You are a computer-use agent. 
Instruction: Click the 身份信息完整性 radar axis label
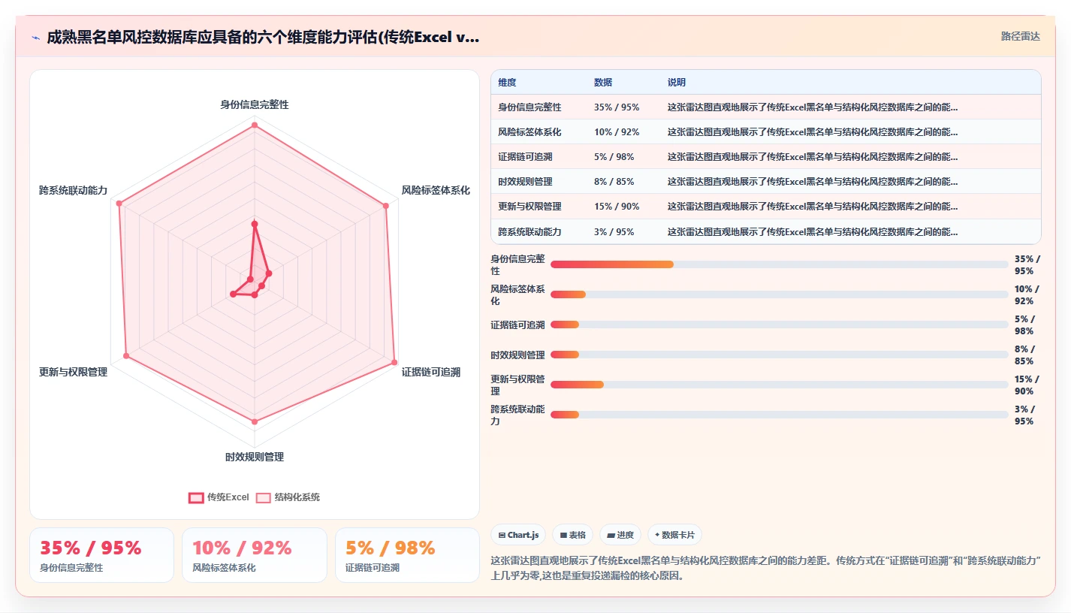click(255, 104)
